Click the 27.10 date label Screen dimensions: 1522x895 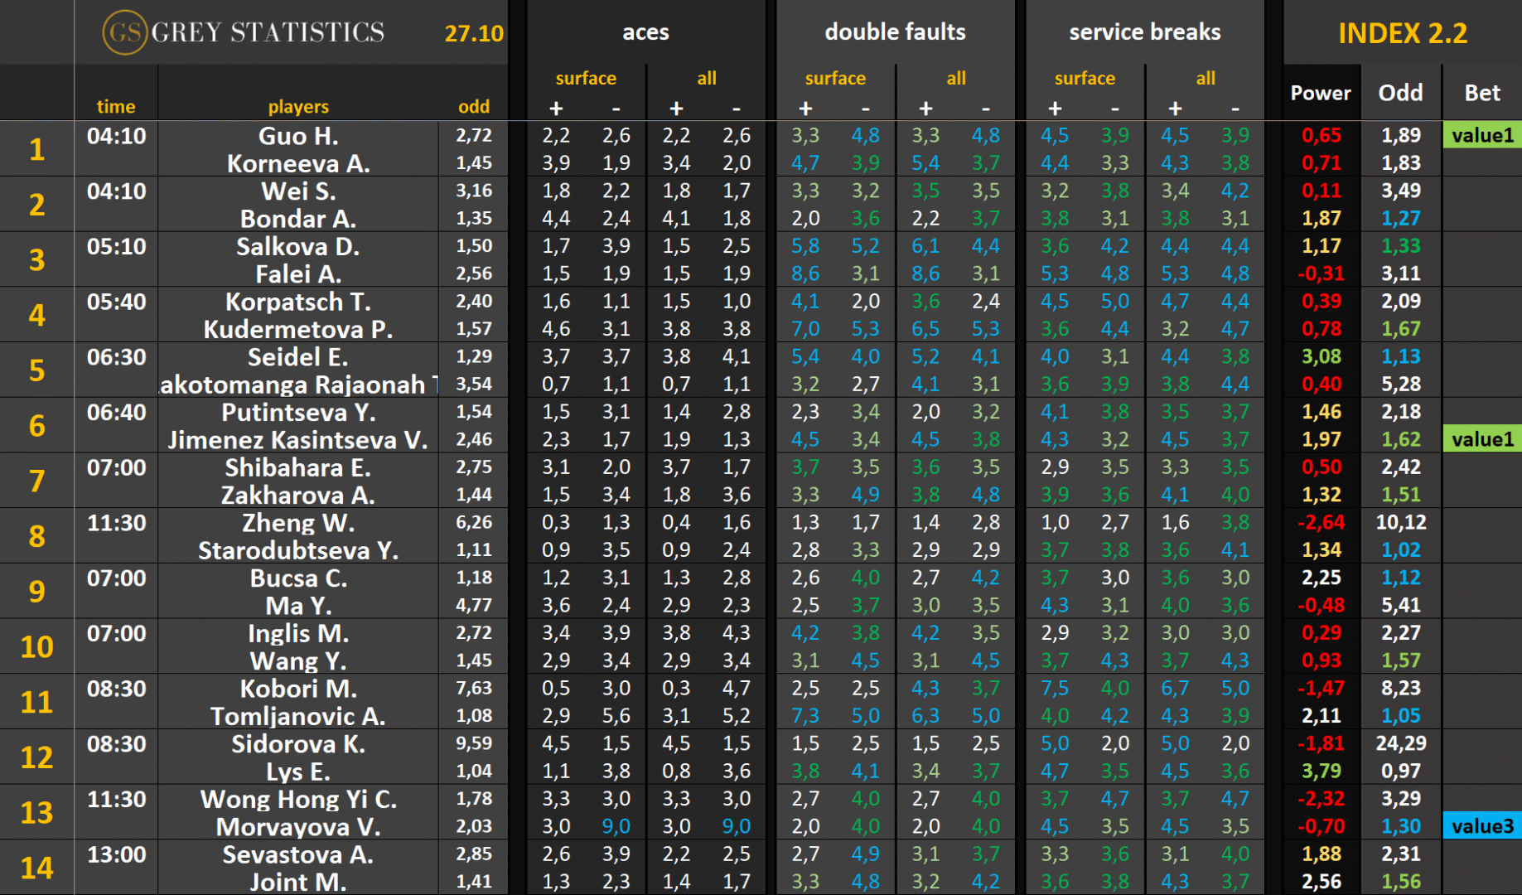coord(473,33)
